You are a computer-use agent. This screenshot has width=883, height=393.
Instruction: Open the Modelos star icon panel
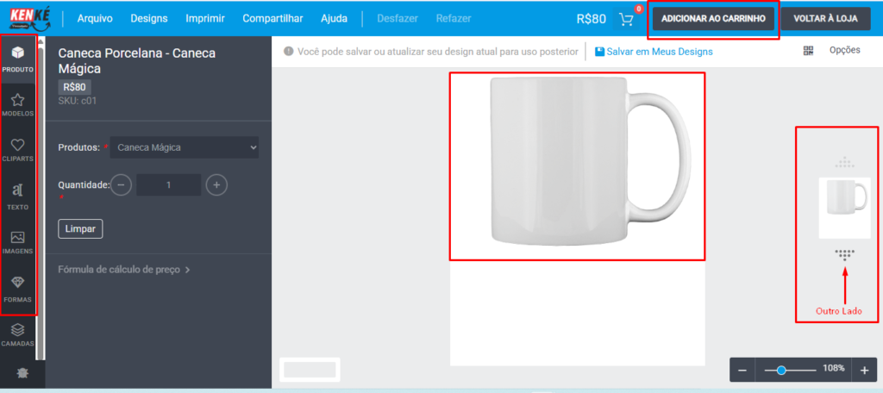(17, 104)
